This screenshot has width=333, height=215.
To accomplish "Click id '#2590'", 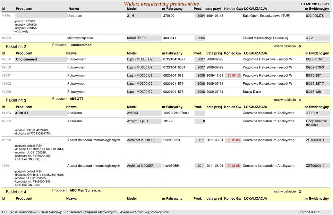I will point(6,140).
